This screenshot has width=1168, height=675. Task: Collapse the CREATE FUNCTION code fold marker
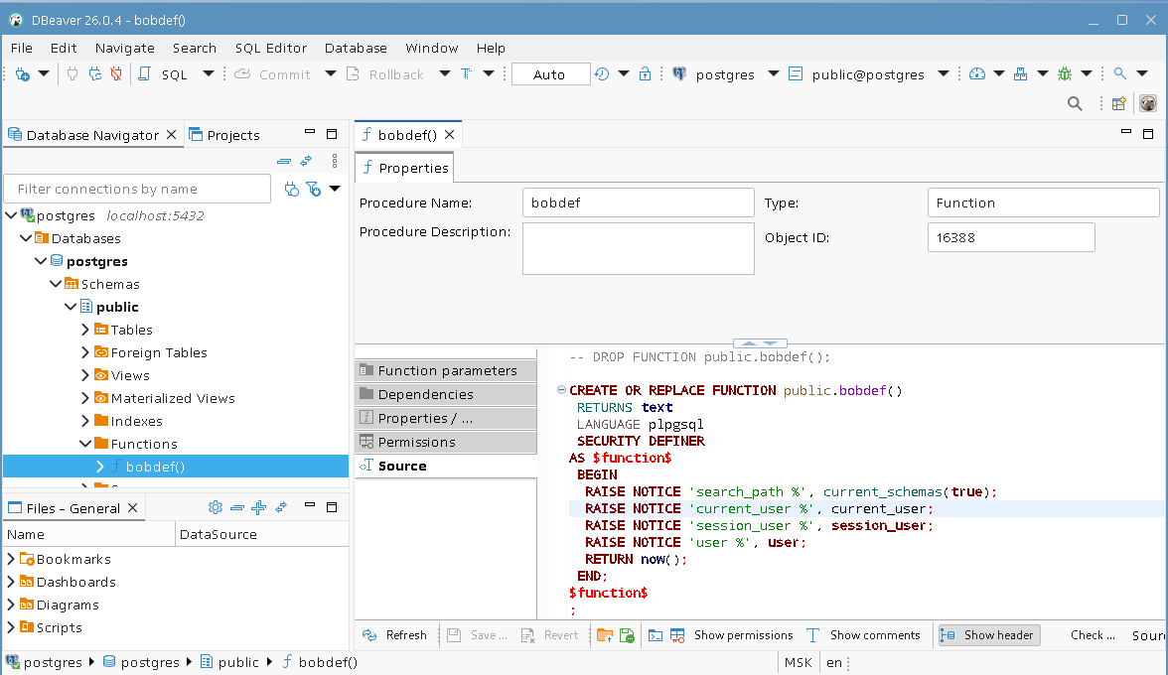[x=562, y=389]
